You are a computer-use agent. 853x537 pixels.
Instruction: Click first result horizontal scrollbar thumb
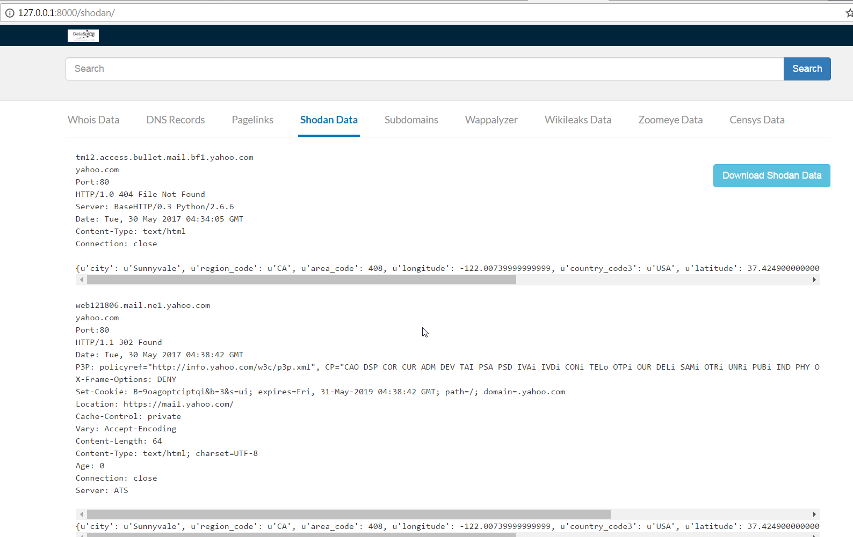click(301, 280)
